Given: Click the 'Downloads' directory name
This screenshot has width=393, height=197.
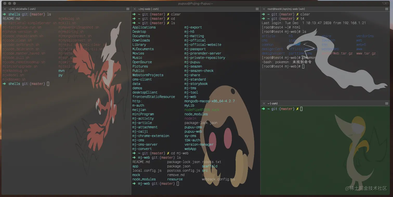Looking at the screenshot, I should [141, 40].
